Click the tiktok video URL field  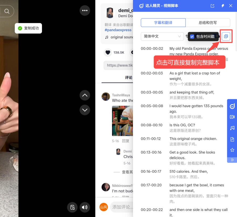click(118, 65)
